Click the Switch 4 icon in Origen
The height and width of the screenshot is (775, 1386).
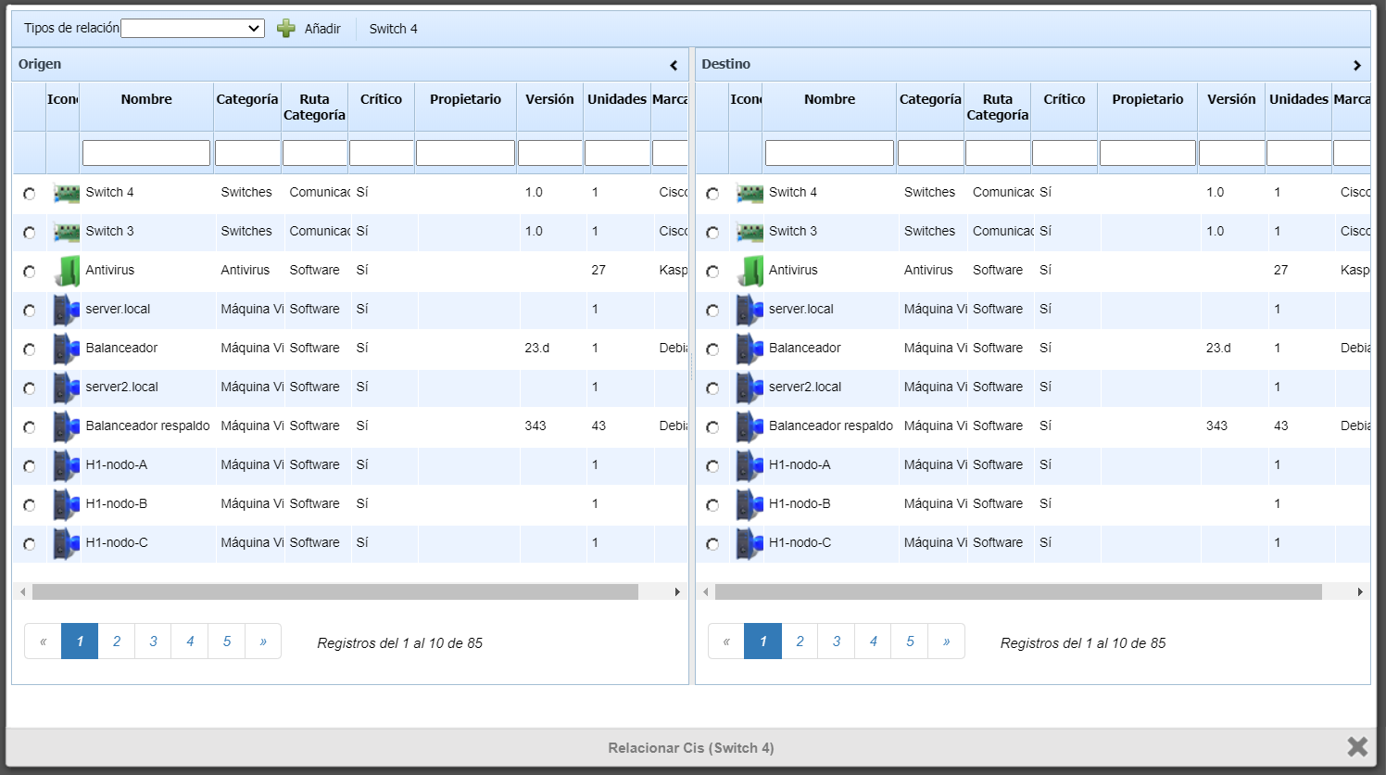click(66, 193)
